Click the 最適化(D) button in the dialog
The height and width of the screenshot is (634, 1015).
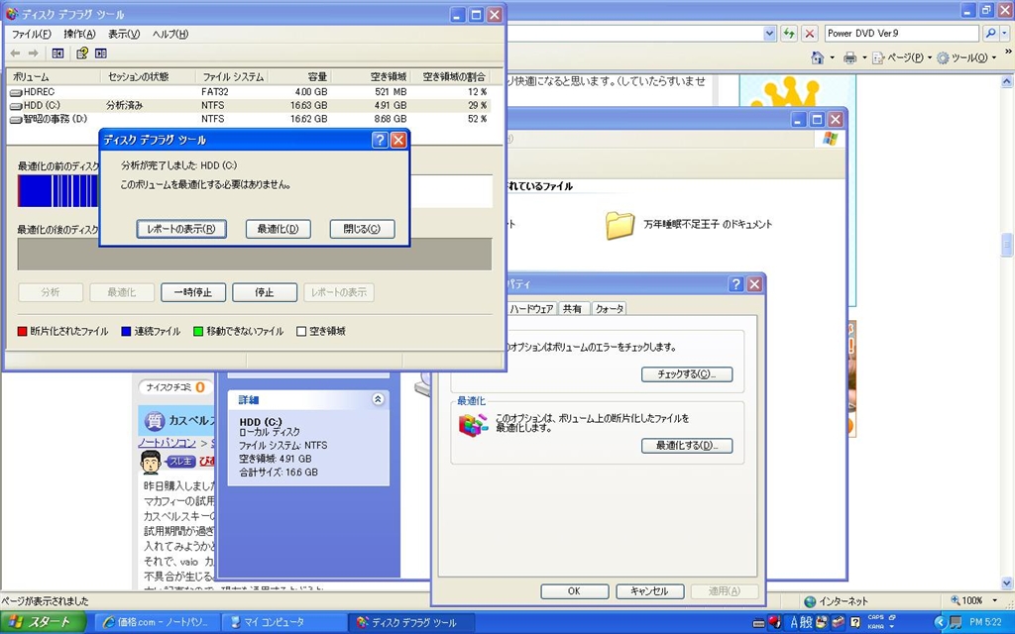[x=279, y=229]
